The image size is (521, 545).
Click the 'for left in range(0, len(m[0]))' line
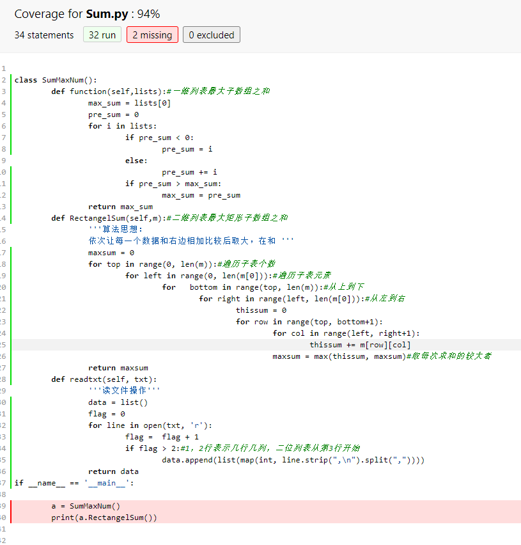(x=228, y=276)
